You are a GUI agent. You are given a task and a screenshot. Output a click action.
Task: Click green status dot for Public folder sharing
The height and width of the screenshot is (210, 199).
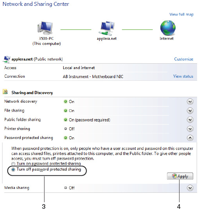66,119
